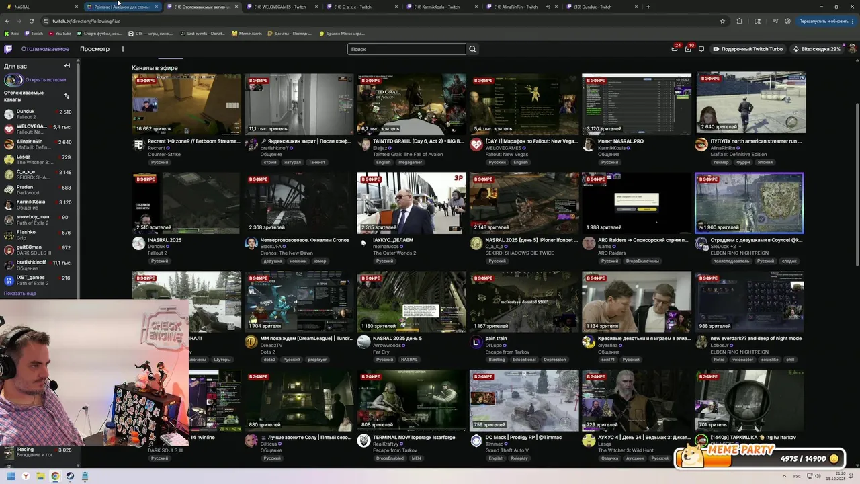Open Twitch notifications inbox icon with badge 10
Viewport: 860px width, 484px height.
[x=687, y=48]
